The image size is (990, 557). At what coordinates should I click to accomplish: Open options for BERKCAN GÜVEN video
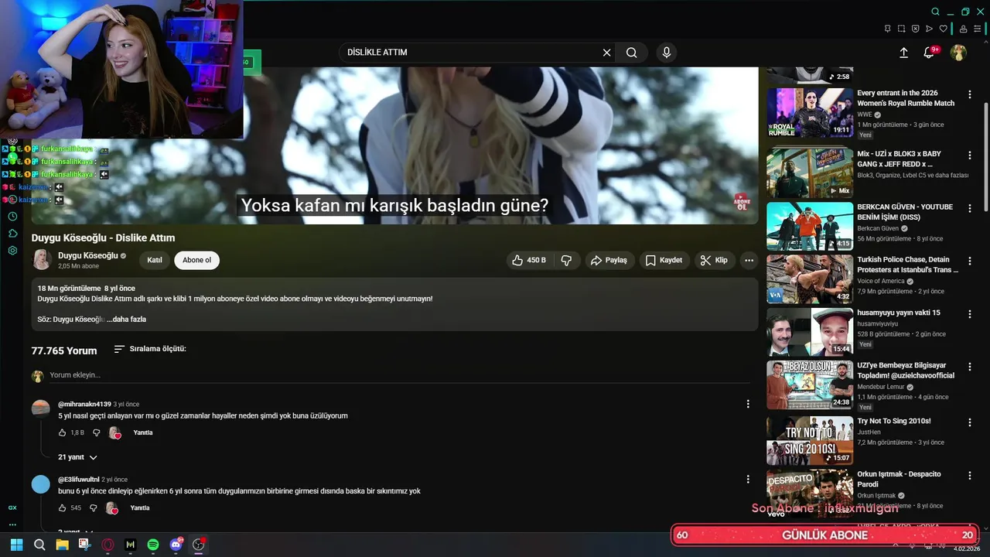tap(970, 208)
